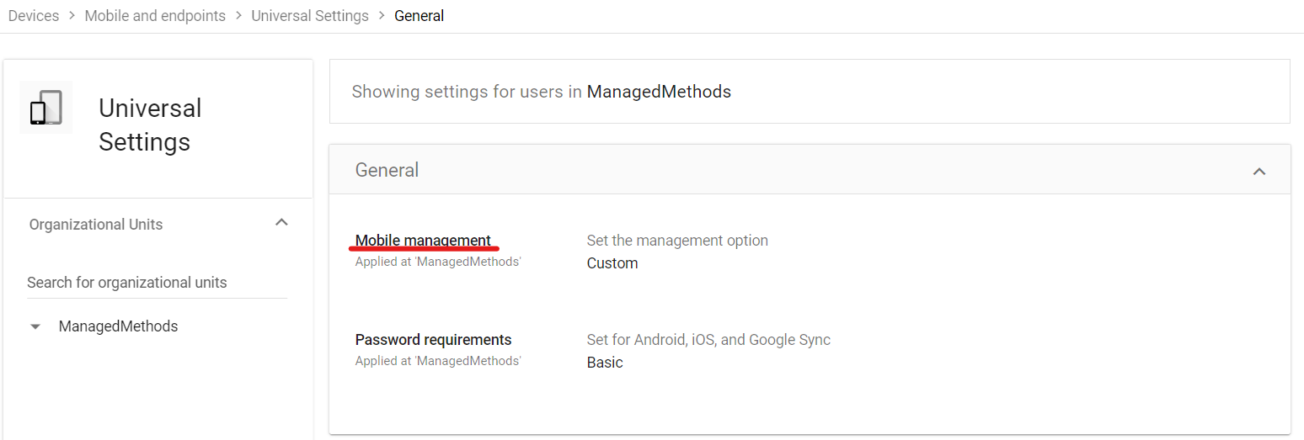Select the ManagedMethods organizational unit

click(118, 326)
